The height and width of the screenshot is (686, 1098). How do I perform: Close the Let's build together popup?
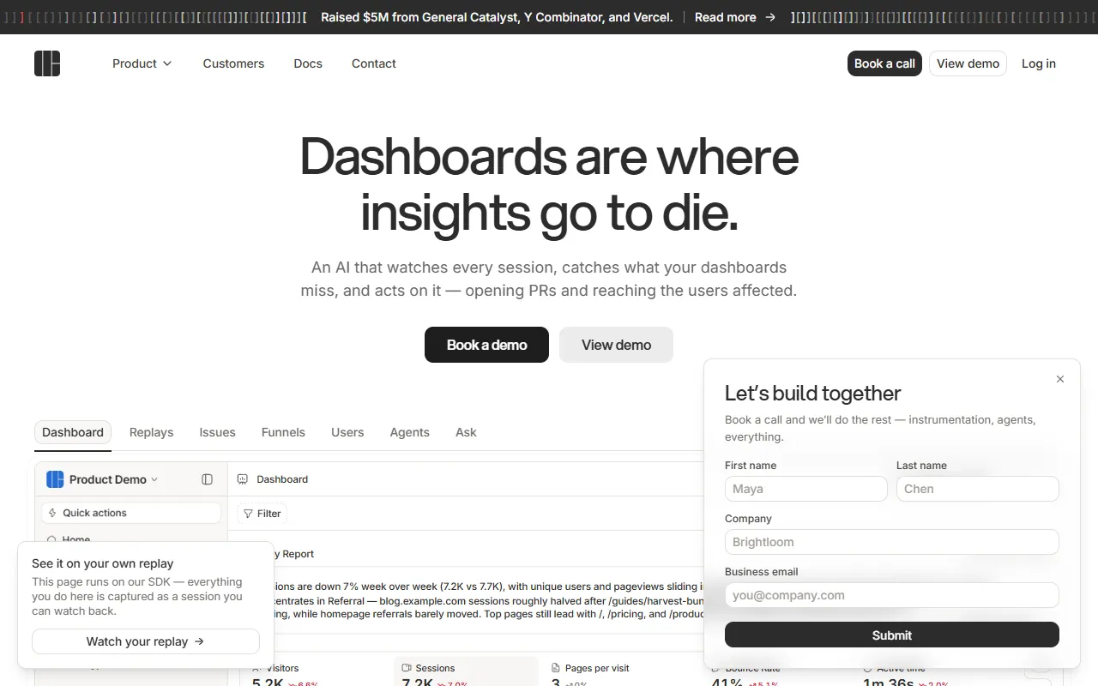point(1060,379)
